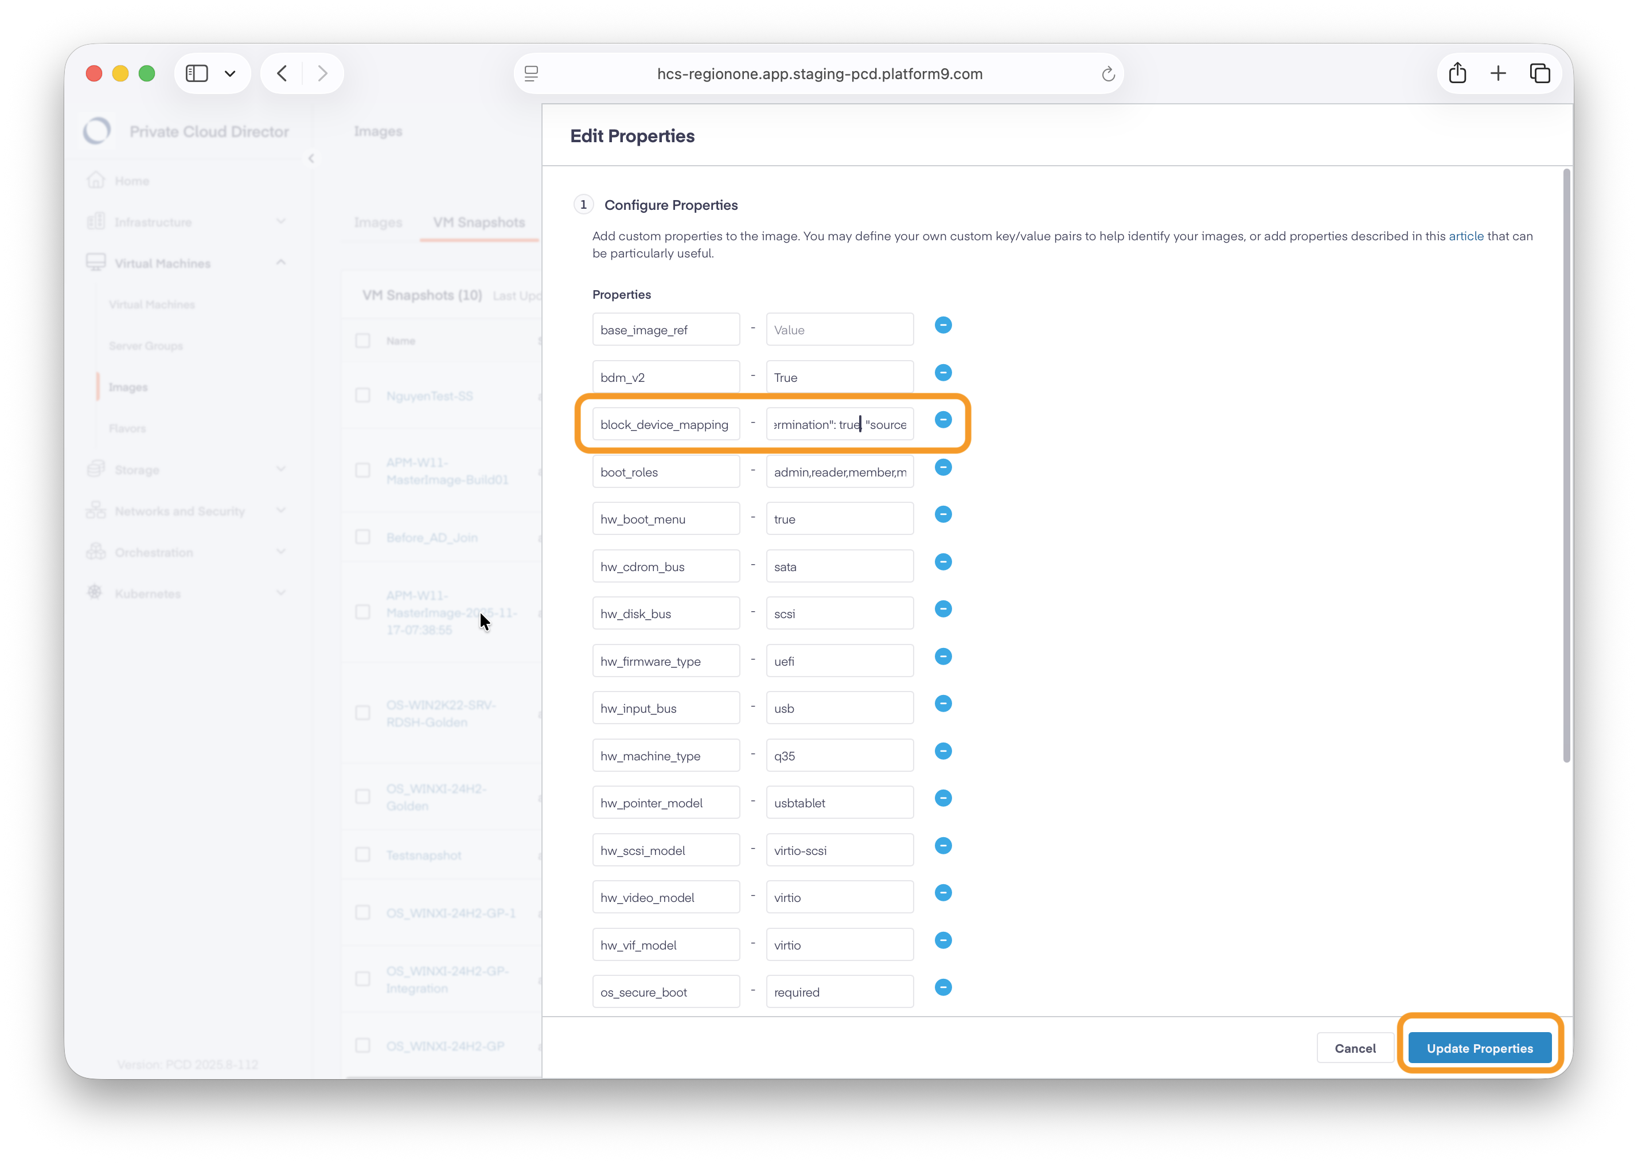Viewport: 1638px width, 1164px height.
Task: Remove the hw_input_bus property
Action: 943,704
